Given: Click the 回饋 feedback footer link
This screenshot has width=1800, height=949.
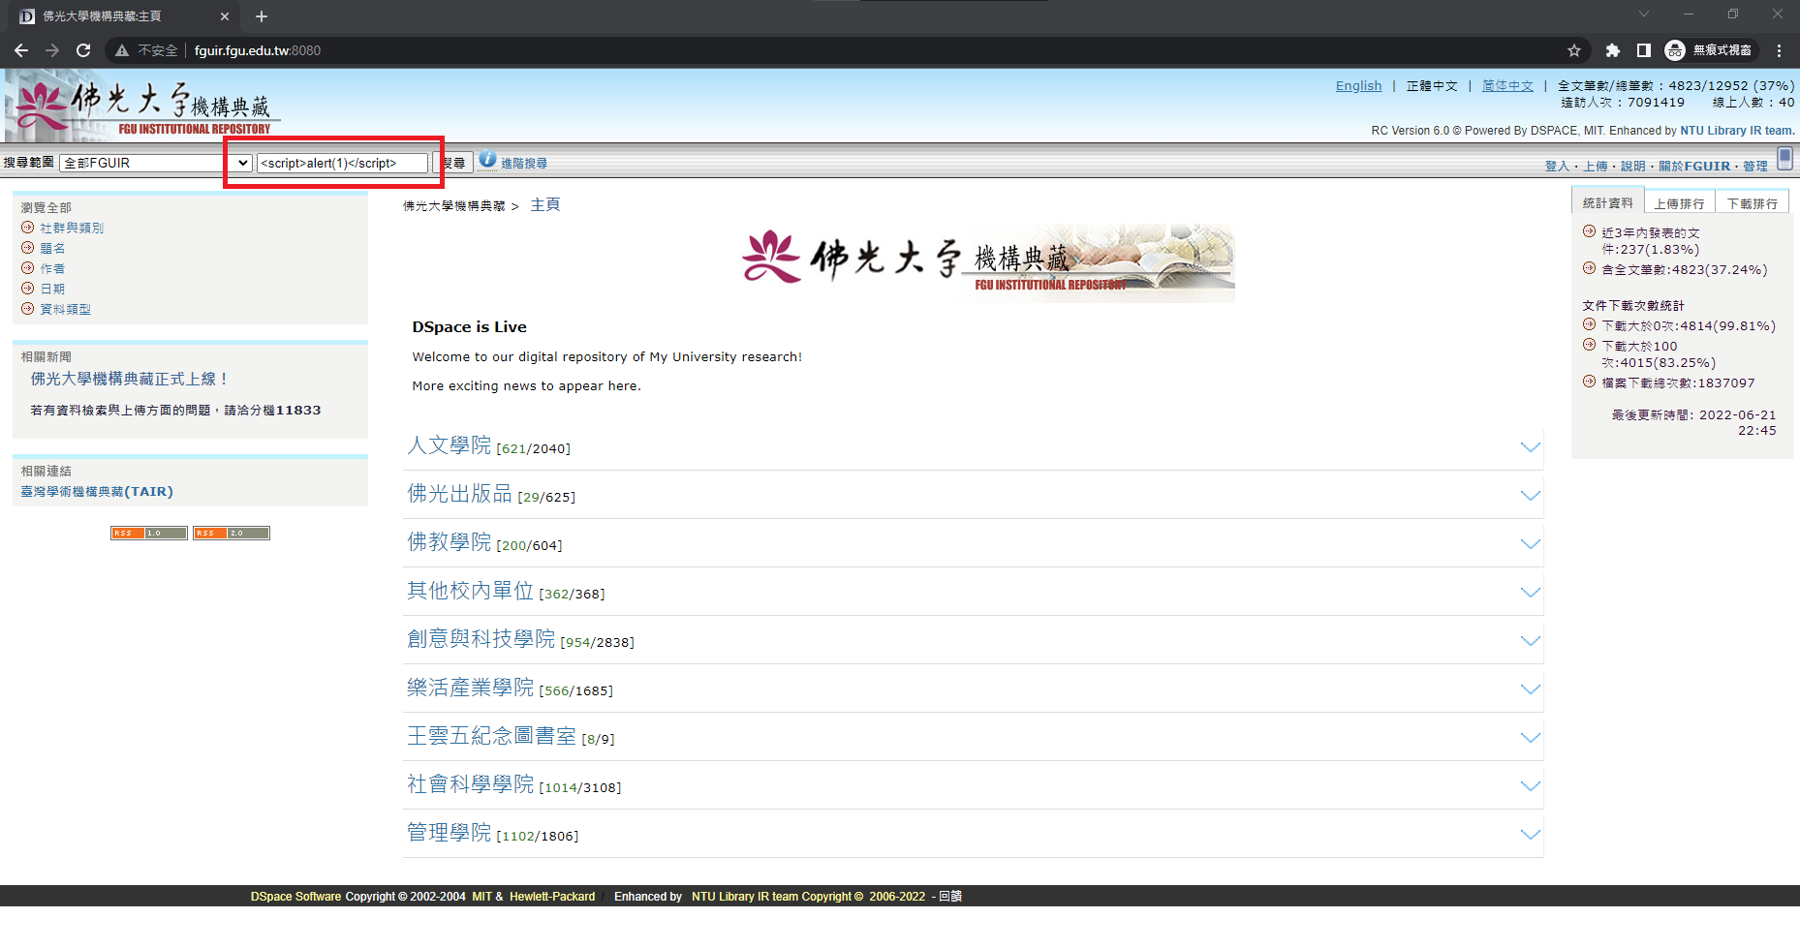Looking at the screenshot, I should click(950, 897).
